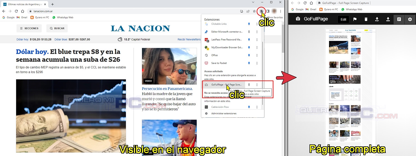Open WhatsApp Web bookmark in GoFullPage window
This screenshot has width=416, height=156.
pyautogui.click(x=352, y=9)
